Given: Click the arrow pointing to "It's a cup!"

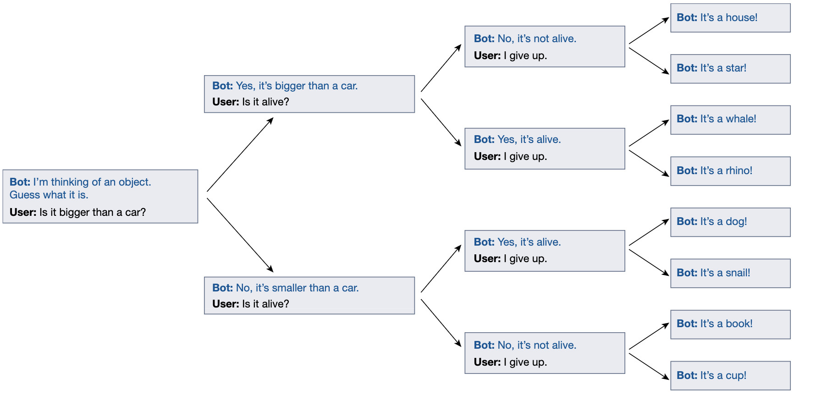Looking at the screenshot, I should pyautogui.click(x=649, y=366).
